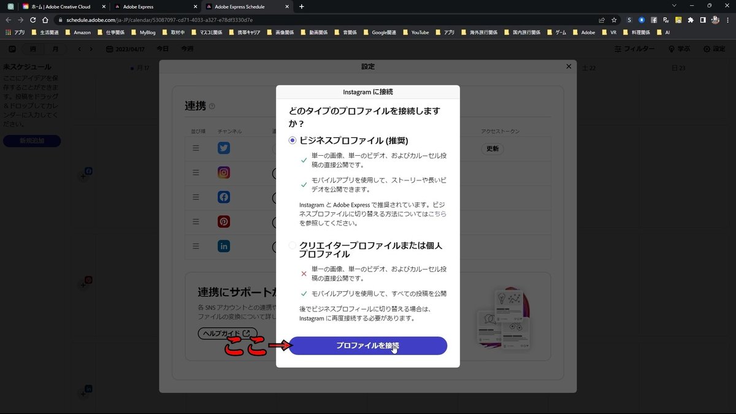Open the Chrome three-dot menu
This screenshot has height=414, width=736.
[728, 20]
